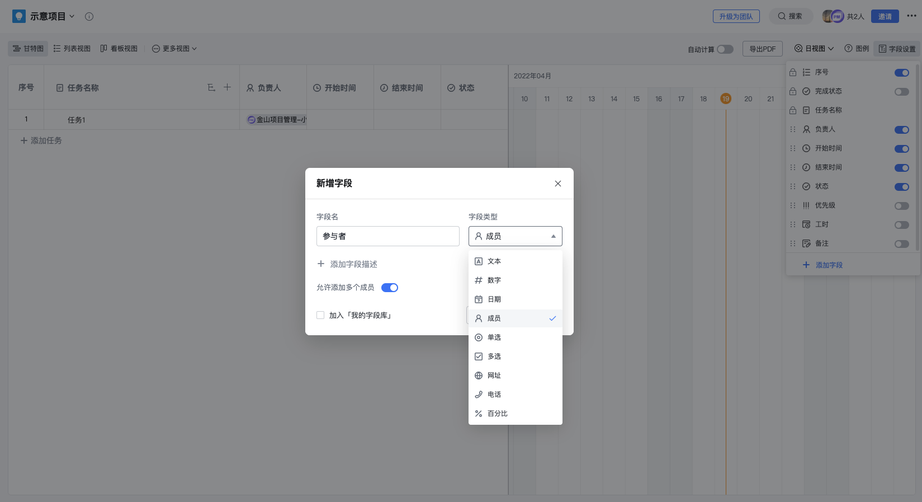Click the drag handle of 优先级 field
Screen dimensions: 922x502
click(793, 205)
